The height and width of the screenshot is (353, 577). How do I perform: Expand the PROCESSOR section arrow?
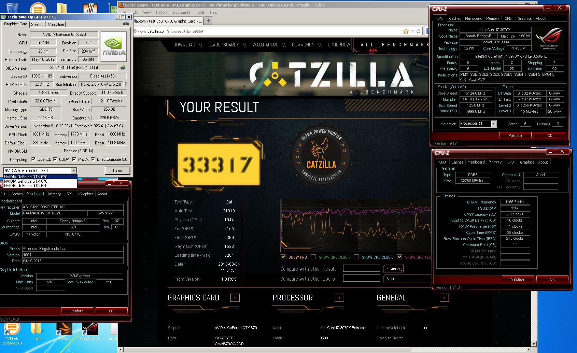(339, 298)
